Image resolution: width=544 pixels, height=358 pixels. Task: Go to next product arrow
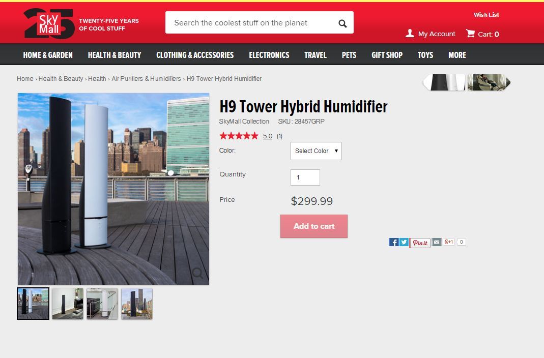click(x=507, y=82)
